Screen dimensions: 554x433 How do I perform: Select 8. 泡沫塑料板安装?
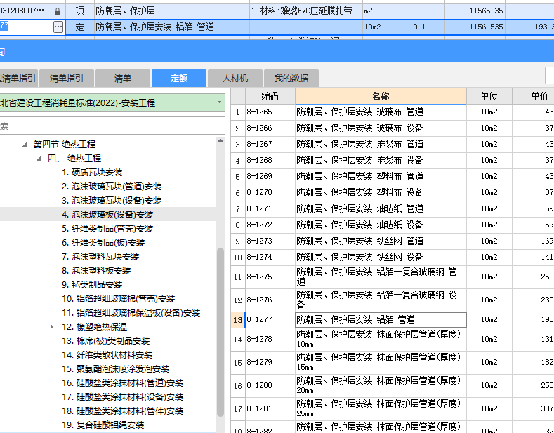pos(96,270)
